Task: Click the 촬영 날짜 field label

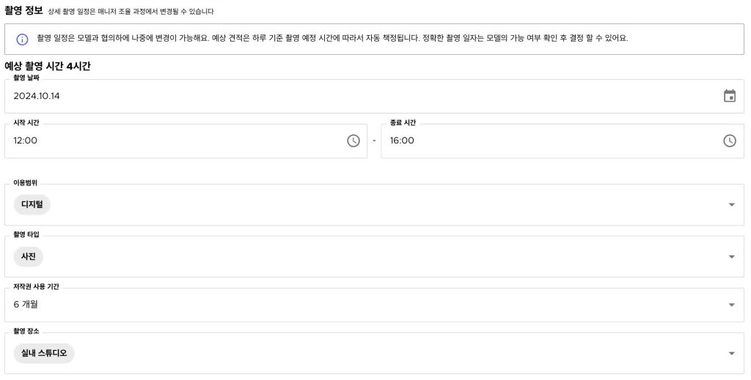Action: click(26, 78)
